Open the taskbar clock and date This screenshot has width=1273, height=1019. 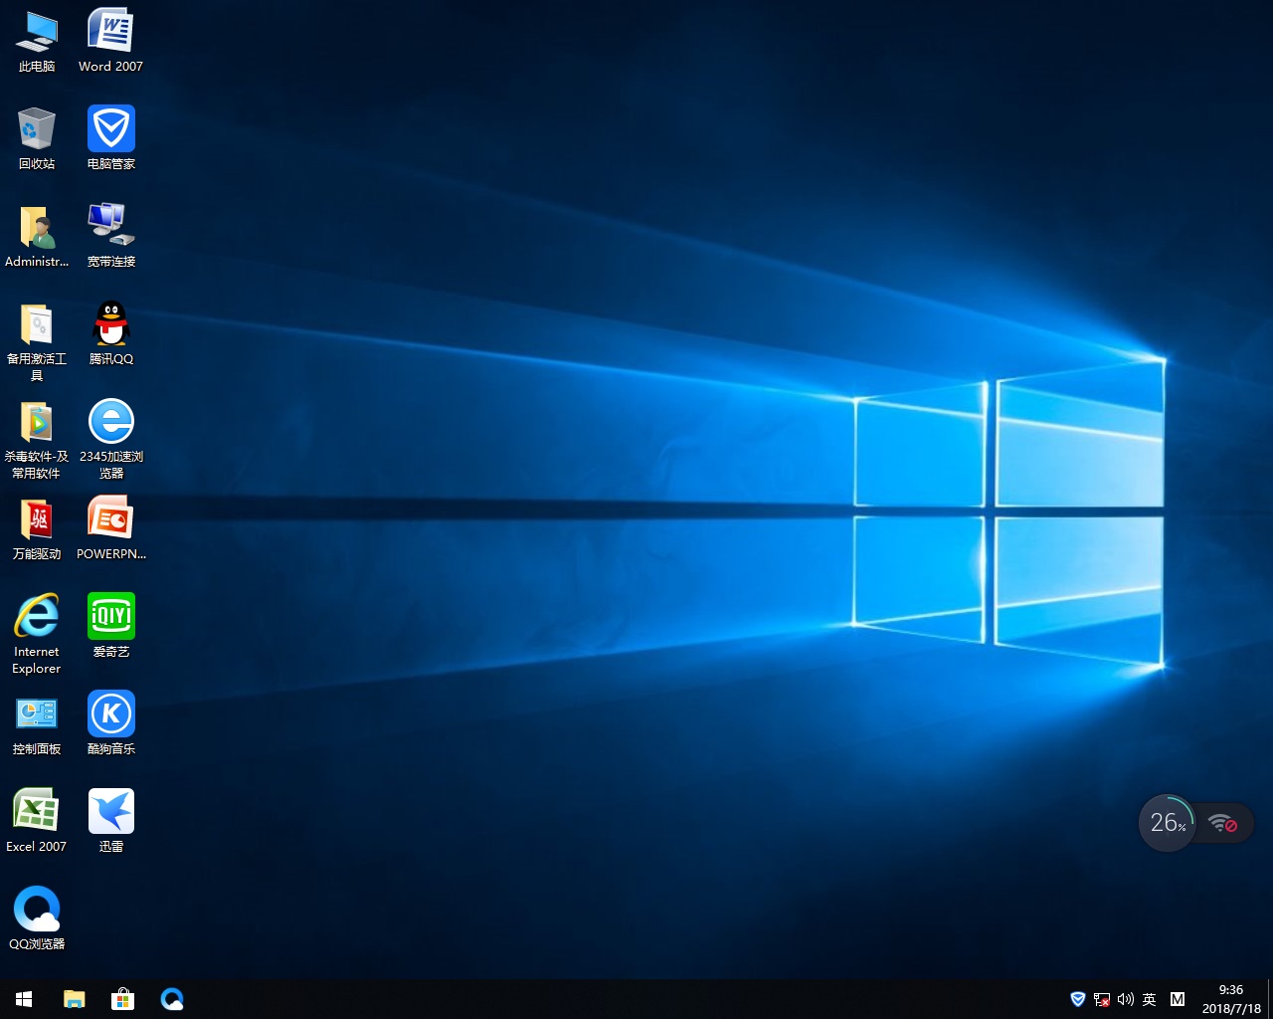(1231, 999)
